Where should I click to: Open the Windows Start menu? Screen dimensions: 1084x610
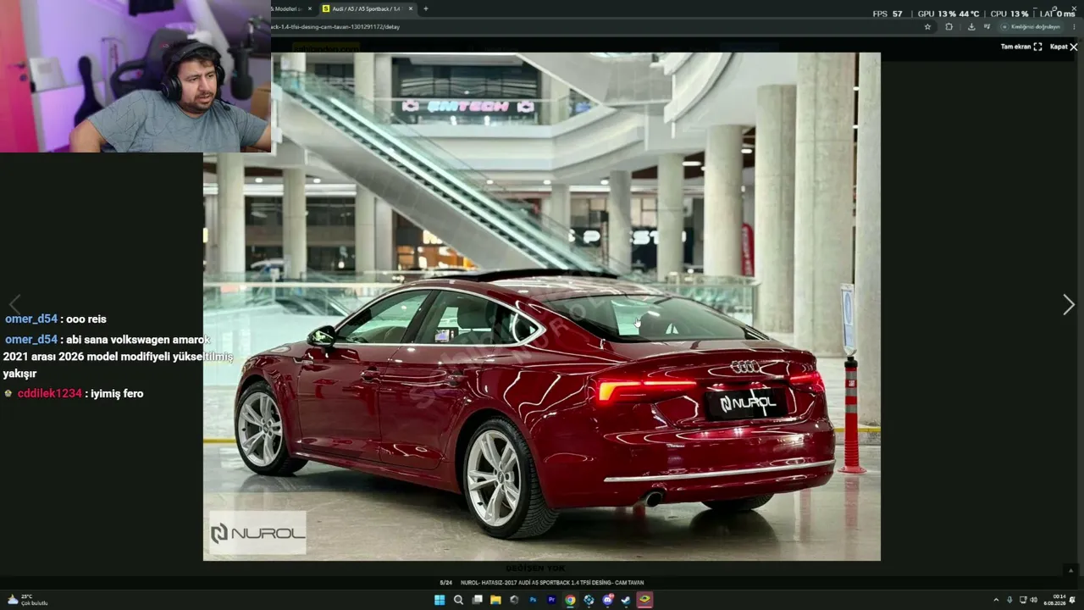pyautogui.click(x=440, y=600)
